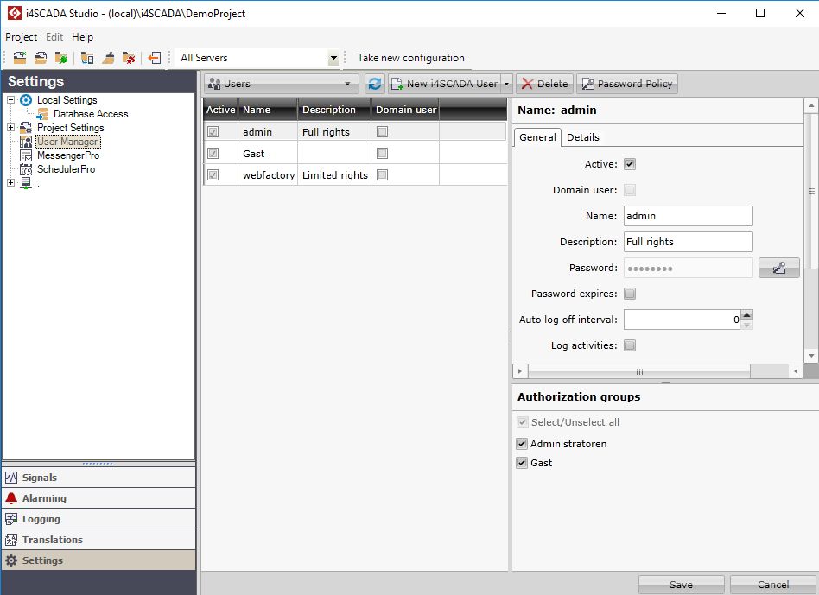Open the New i4SCADA User dropdown arrow
Image resolution: width=819 pixels, height=595 pixels.
[506, 84]
